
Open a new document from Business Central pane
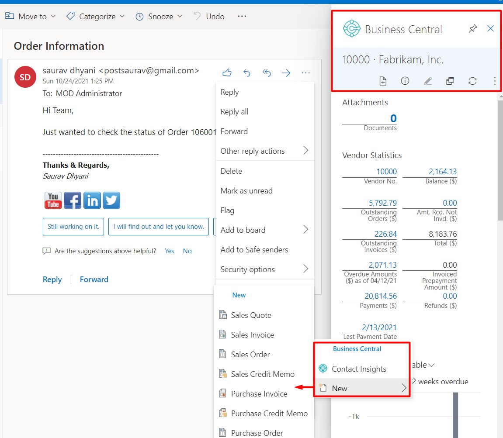pos(383,81)
